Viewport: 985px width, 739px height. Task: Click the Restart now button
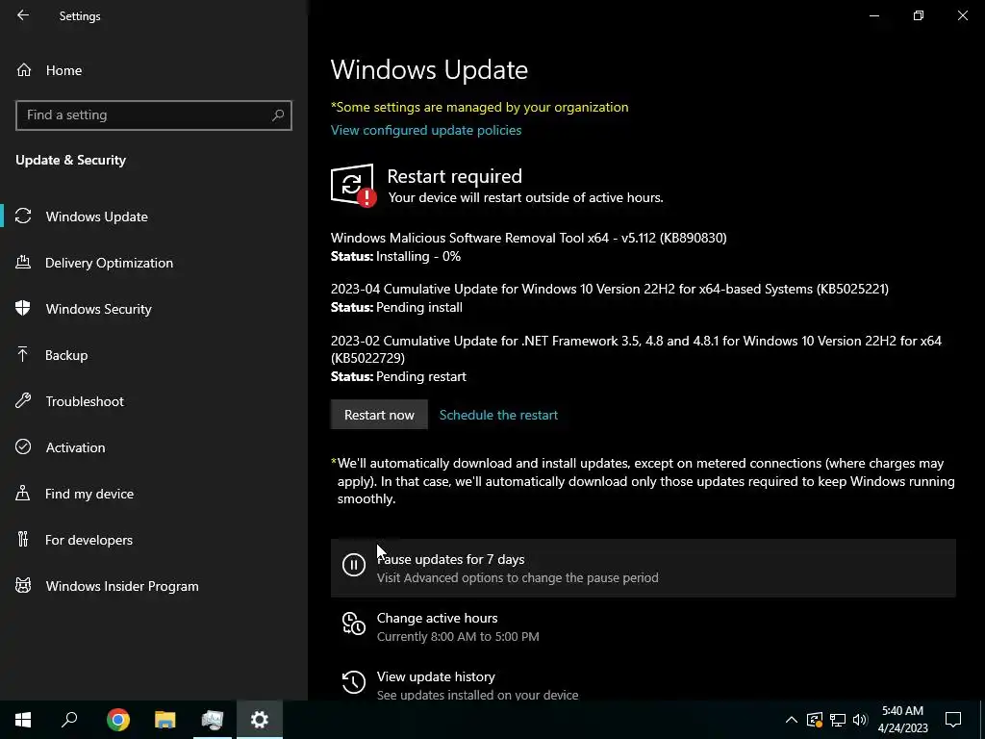click(379, 415)
